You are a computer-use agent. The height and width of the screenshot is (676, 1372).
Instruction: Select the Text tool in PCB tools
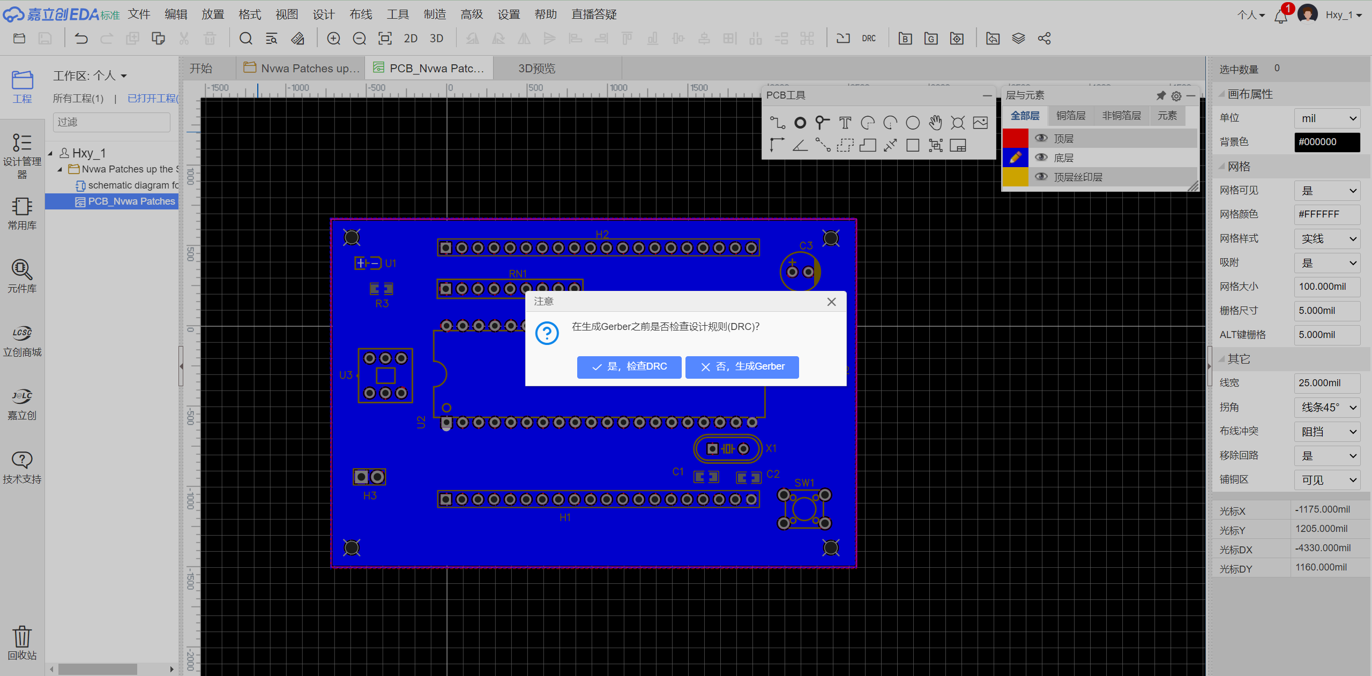[x=845, y=123]
